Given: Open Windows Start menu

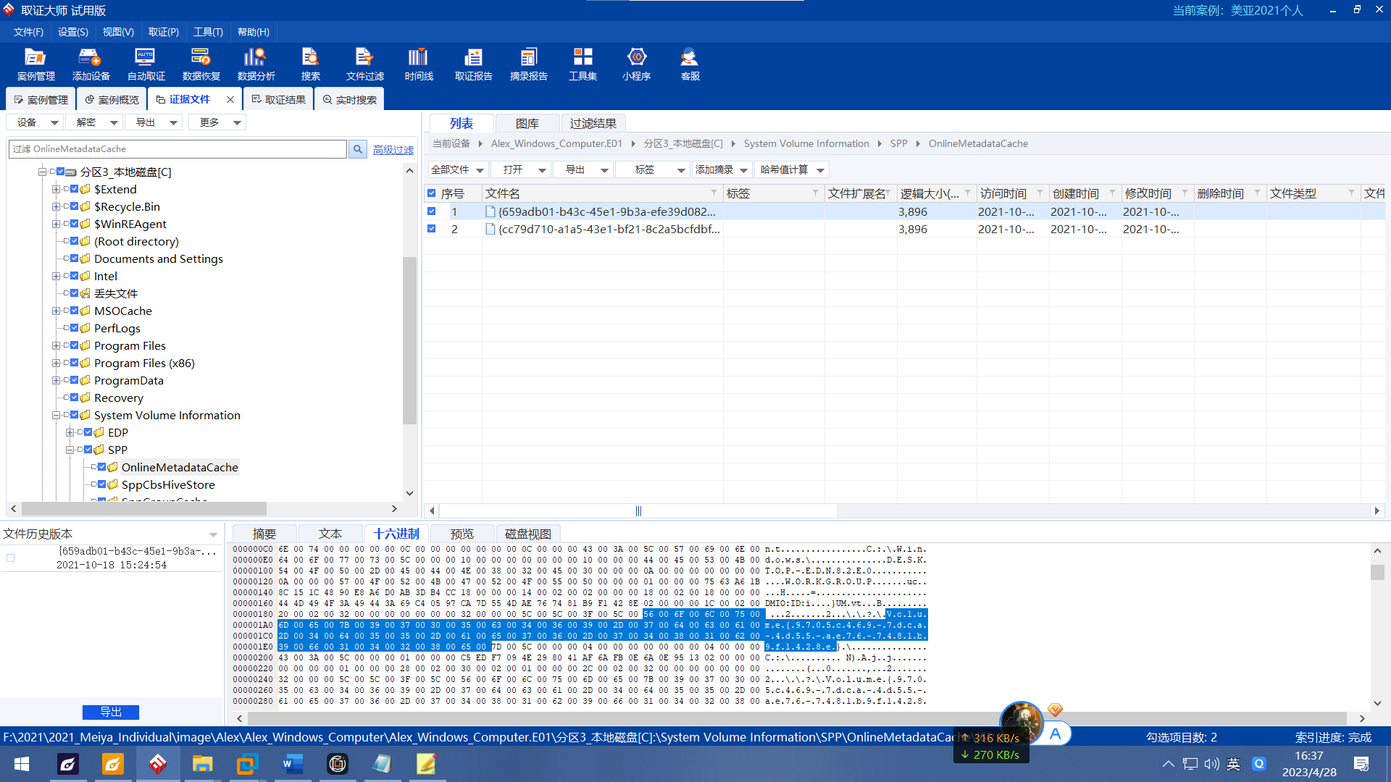Looking at the screenshot, I should [x=22, y=764].
